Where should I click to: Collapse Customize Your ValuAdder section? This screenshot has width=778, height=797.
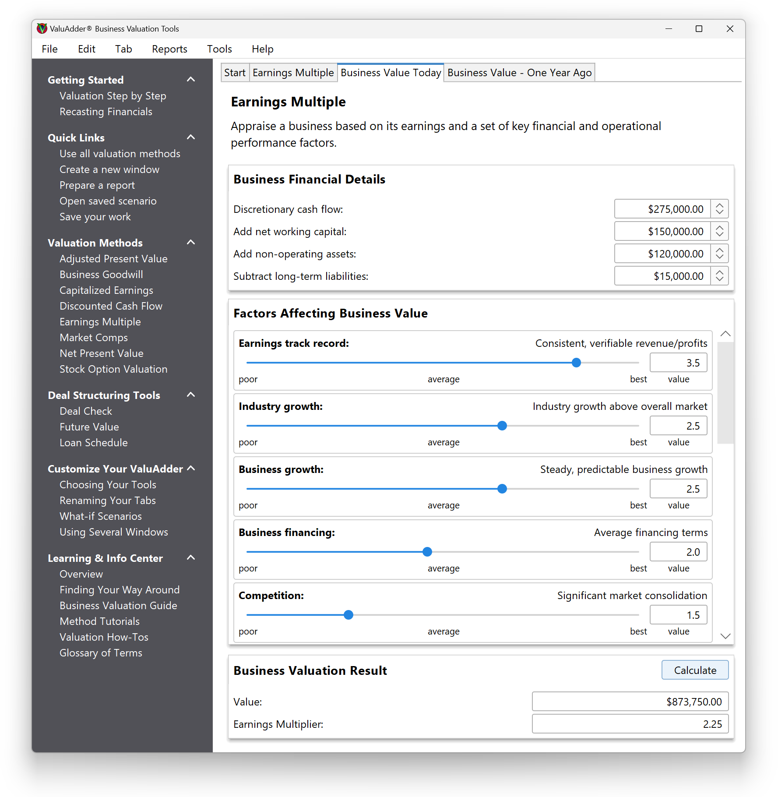tap(191, 469)
